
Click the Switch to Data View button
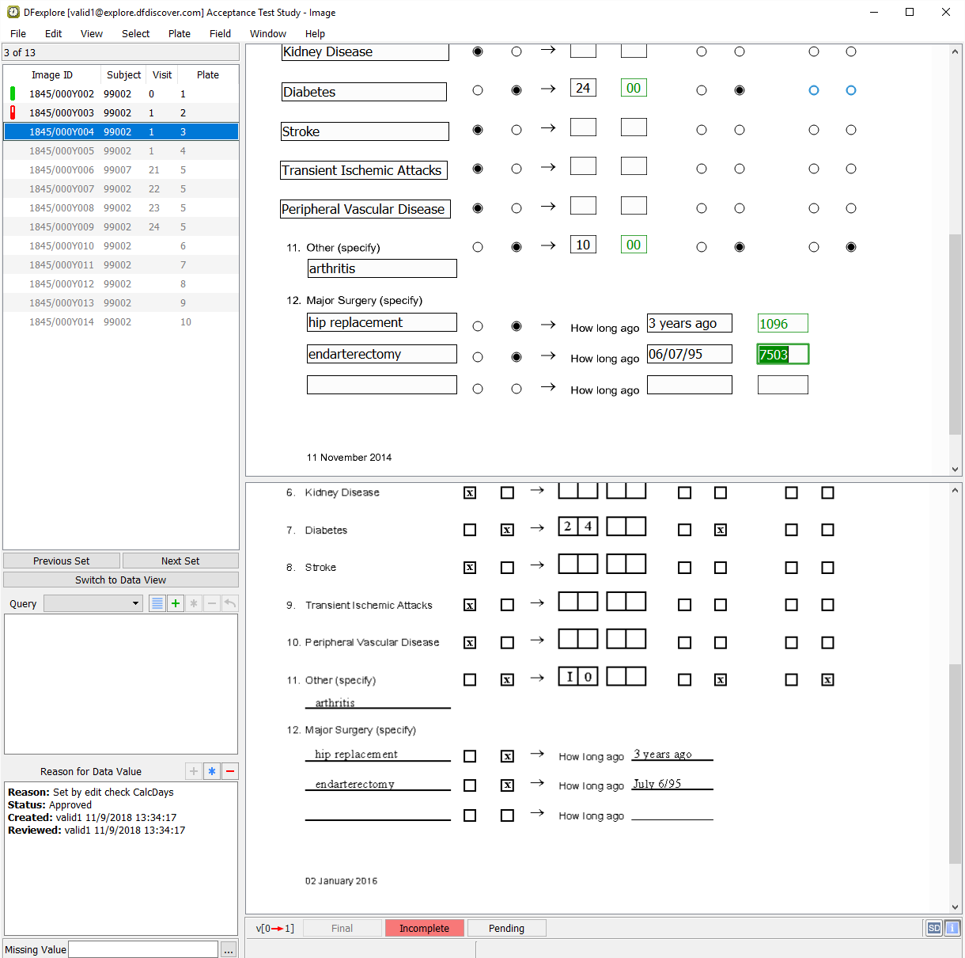pyautogui.click(x=120, y=580)
